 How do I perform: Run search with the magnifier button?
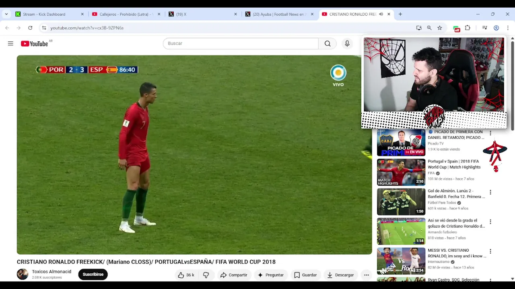328,43
